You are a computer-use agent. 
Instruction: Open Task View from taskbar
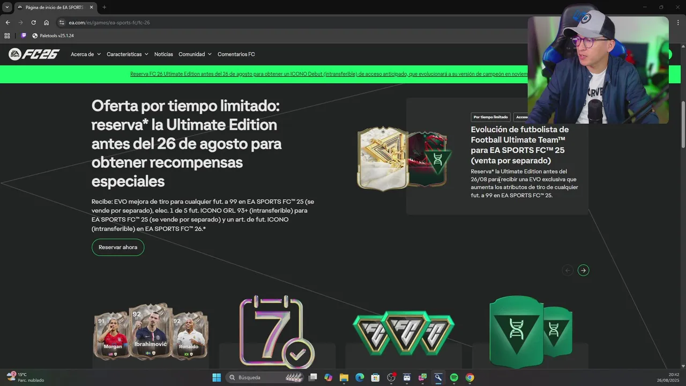tap(313, 377)
